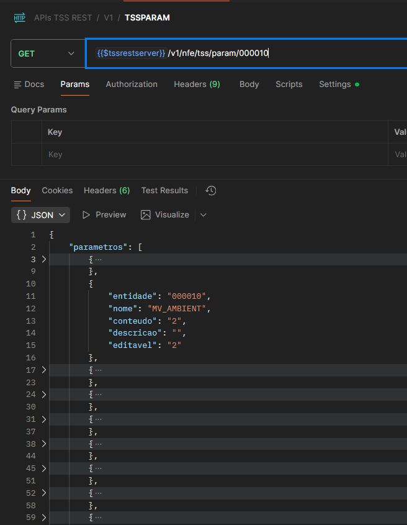Viewport: 407px width, 525px height.
Task: Open the Test Results tab
Action: click(x=164, y=191)
